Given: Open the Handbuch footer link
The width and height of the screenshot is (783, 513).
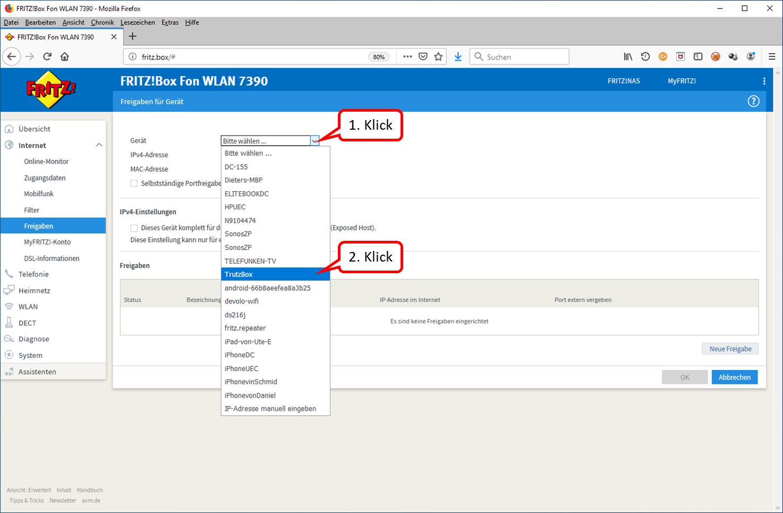Looking at the screenshot, I should (x=90, y=490).
